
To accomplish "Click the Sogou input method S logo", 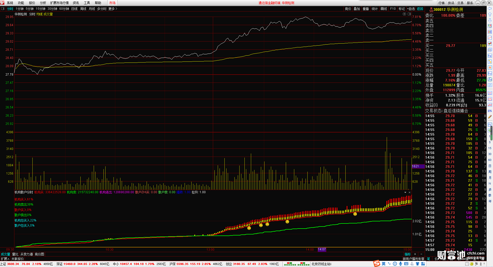I will click(x=377, y=263).
